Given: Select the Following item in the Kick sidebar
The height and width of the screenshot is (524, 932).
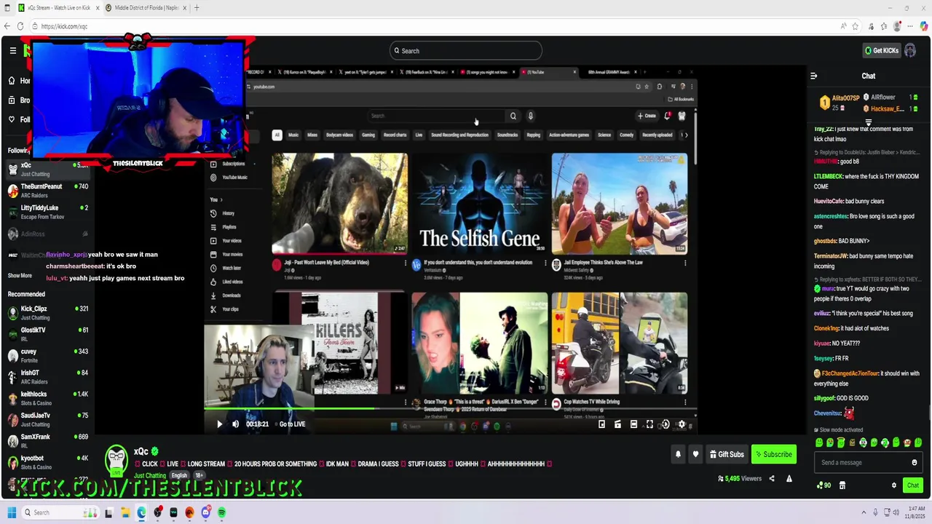Looking at the screenshot, I should point(19,119).
